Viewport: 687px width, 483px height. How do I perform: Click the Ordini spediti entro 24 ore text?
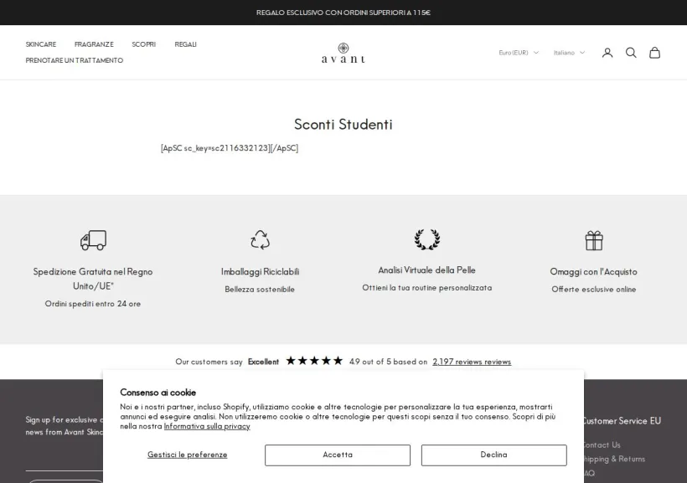click(x=93, y=304)
